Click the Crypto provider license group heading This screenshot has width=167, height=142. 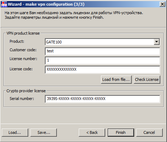tap(26, 91)
